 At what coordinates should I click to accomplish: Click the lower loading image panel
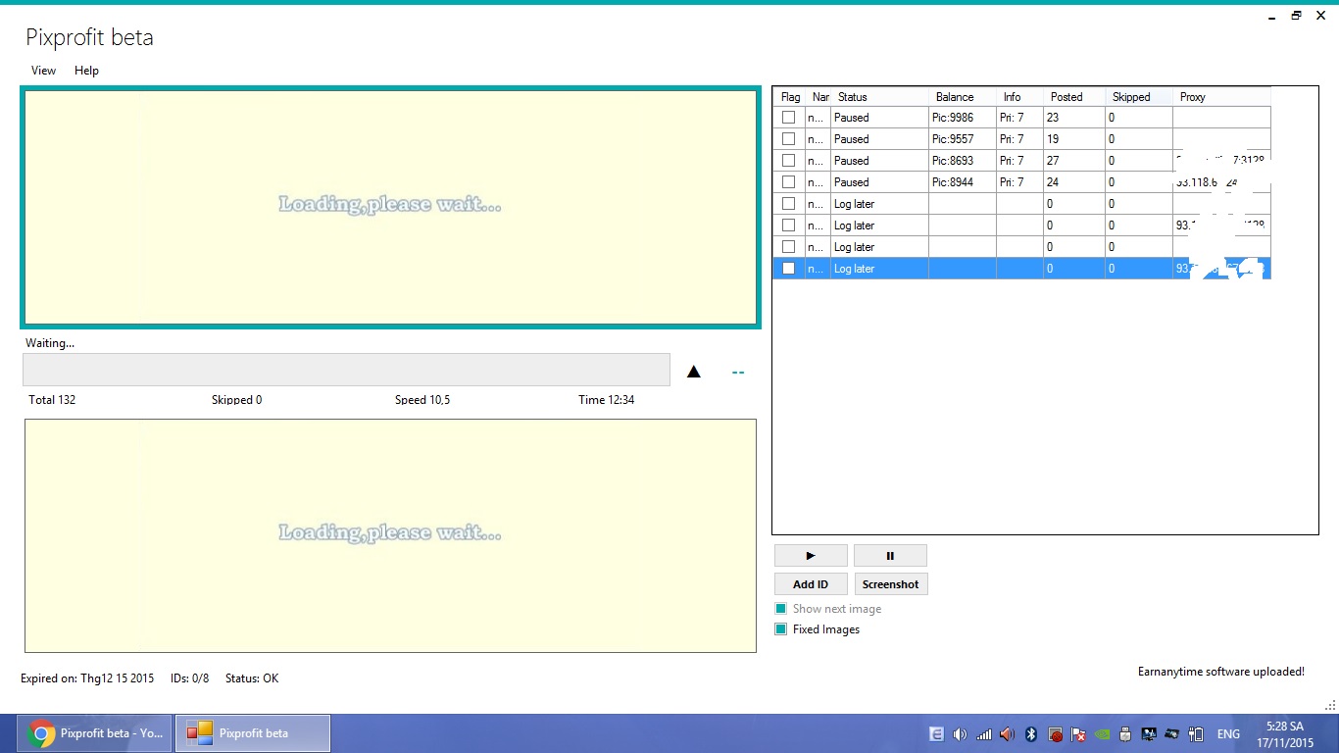390,535
